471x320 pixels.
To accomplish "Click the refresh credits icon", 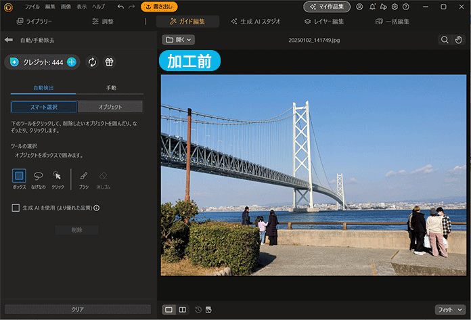I will click(x=92, y=62).
